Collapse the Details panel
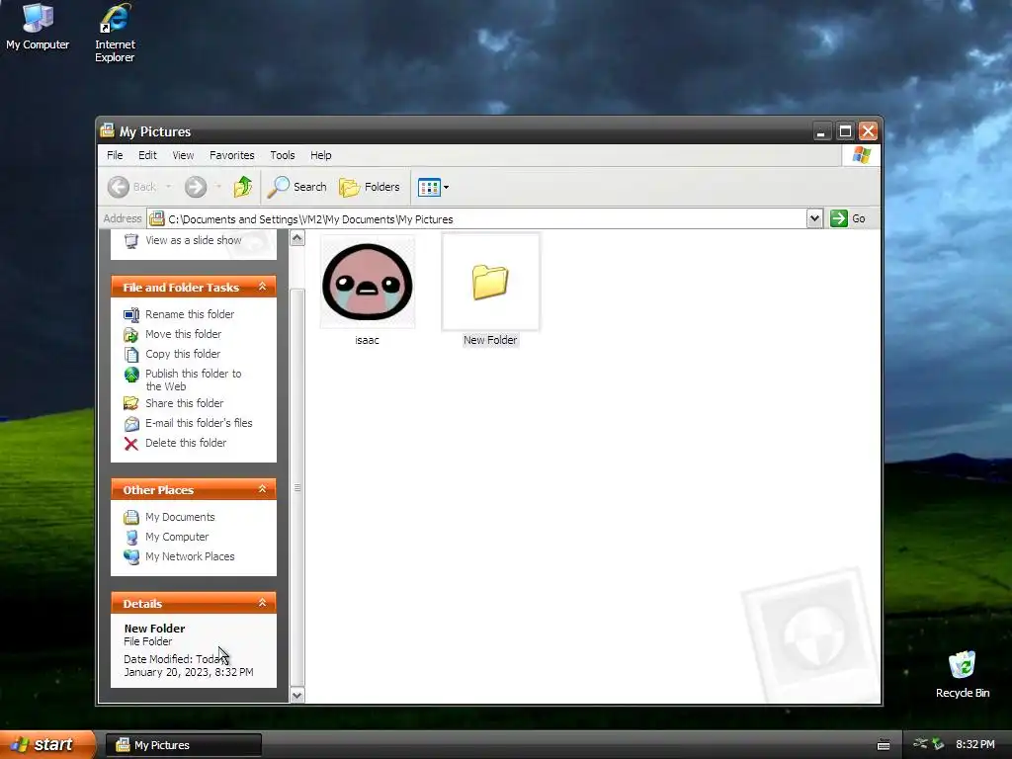The image size is (1012, 759). [x=262, y=603]
